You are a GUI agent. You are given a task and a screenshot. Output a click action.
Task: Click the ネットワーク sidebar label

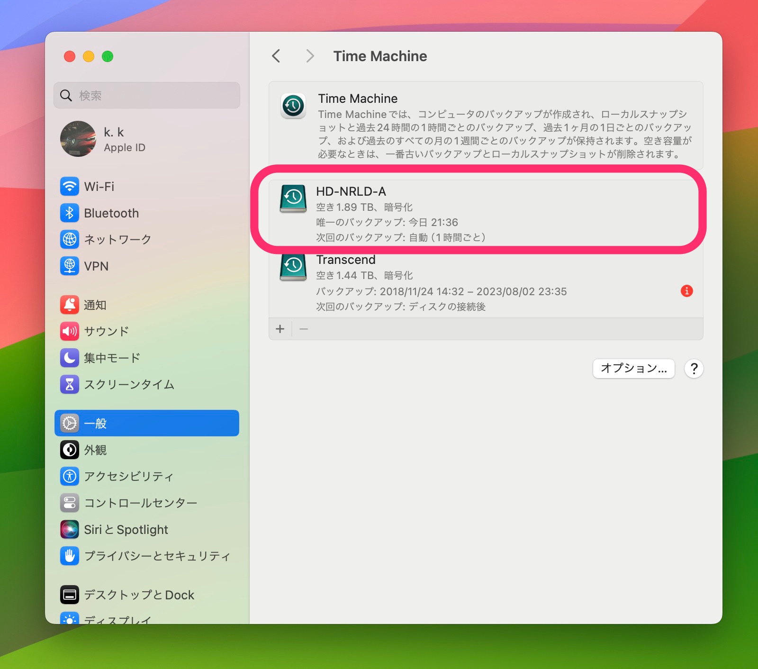click(117, 240)
